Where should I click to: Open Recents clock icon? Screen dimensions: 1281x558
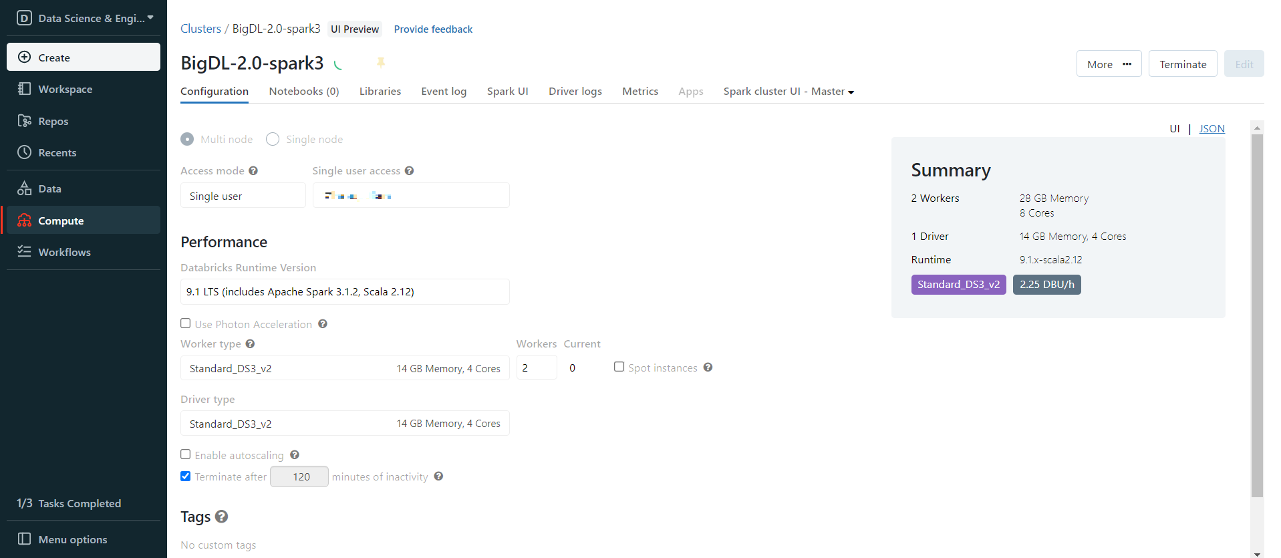pos(24,152)
